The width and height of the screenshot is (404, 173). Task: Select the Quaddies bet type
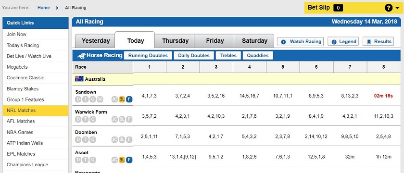[258, 55]
